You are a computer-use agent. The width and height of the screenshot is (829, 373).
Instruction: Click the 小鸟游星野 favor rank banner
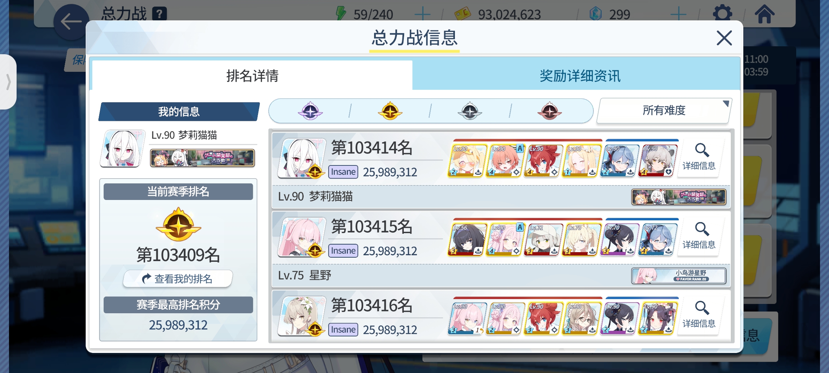coord(679,276)
